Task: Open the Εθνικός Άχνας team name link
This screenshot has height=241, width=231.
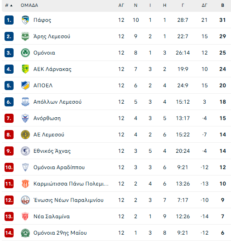Action: [x=52, y=151]
